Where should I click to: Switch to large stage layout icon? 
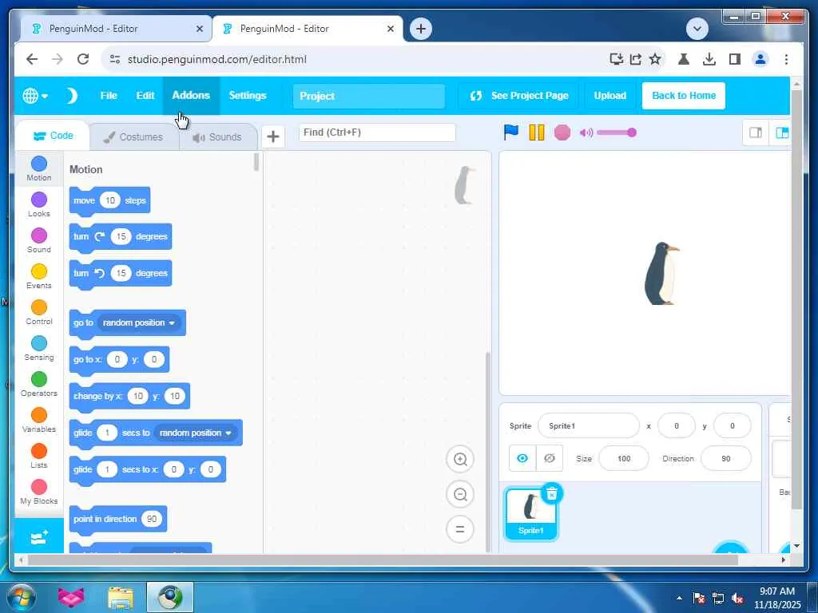coord(781,133)
